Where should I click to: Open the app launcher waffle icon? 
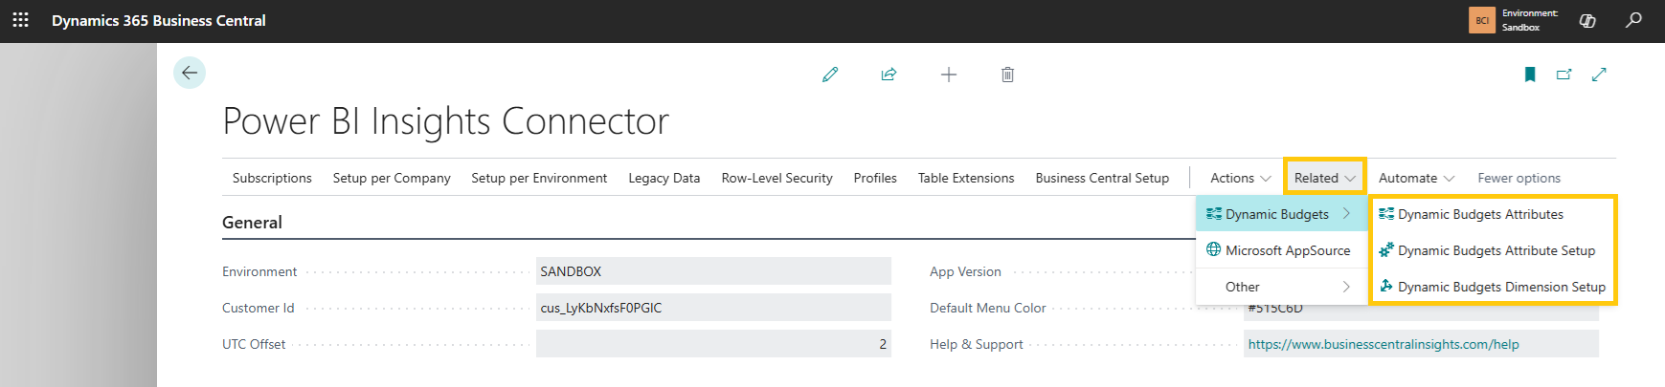click(x=20, y=20)
